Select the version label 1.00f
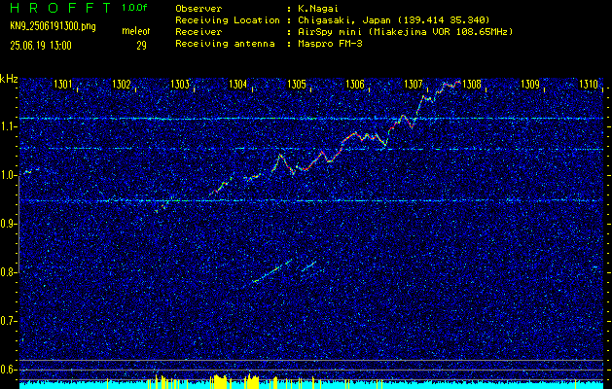Image resolution: width=612 pixels, height=389 pixels. (134, 8)
